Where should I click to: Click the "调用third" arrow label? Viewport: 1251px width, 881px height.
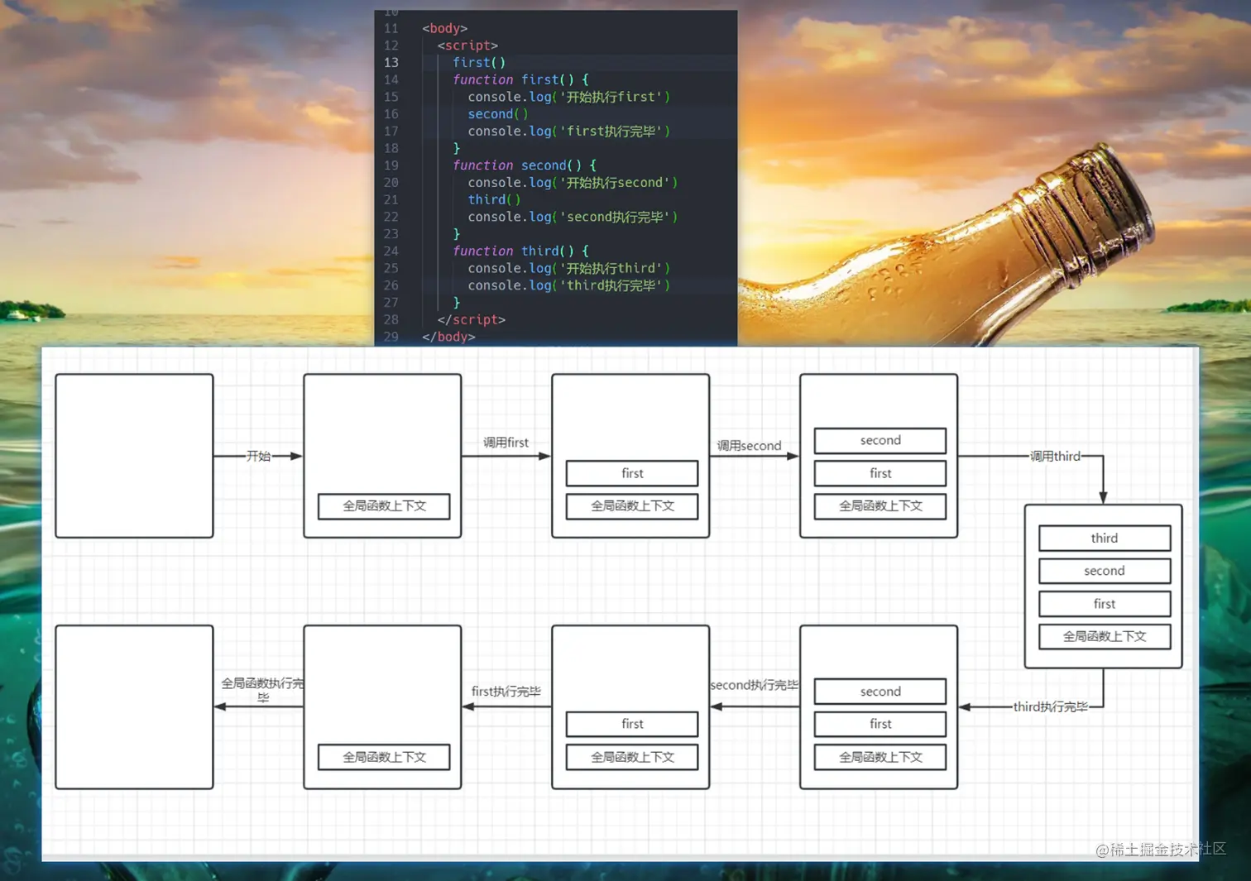coord(1055,456)
